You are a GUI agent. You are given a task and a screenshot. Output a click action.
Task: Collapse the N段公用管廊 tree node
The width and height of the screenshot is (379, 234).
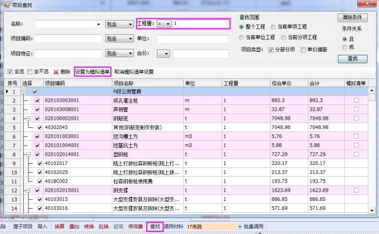coord(24,91)
